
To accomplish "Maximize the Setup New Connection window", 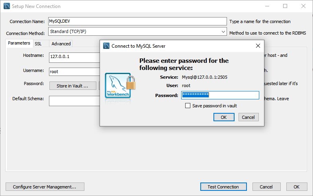I will [285, 6].
